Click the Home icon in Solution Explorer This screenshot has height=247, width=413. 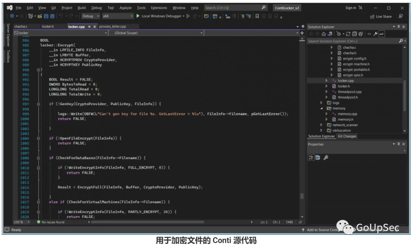pyautogui.click(x=324, y=34)
